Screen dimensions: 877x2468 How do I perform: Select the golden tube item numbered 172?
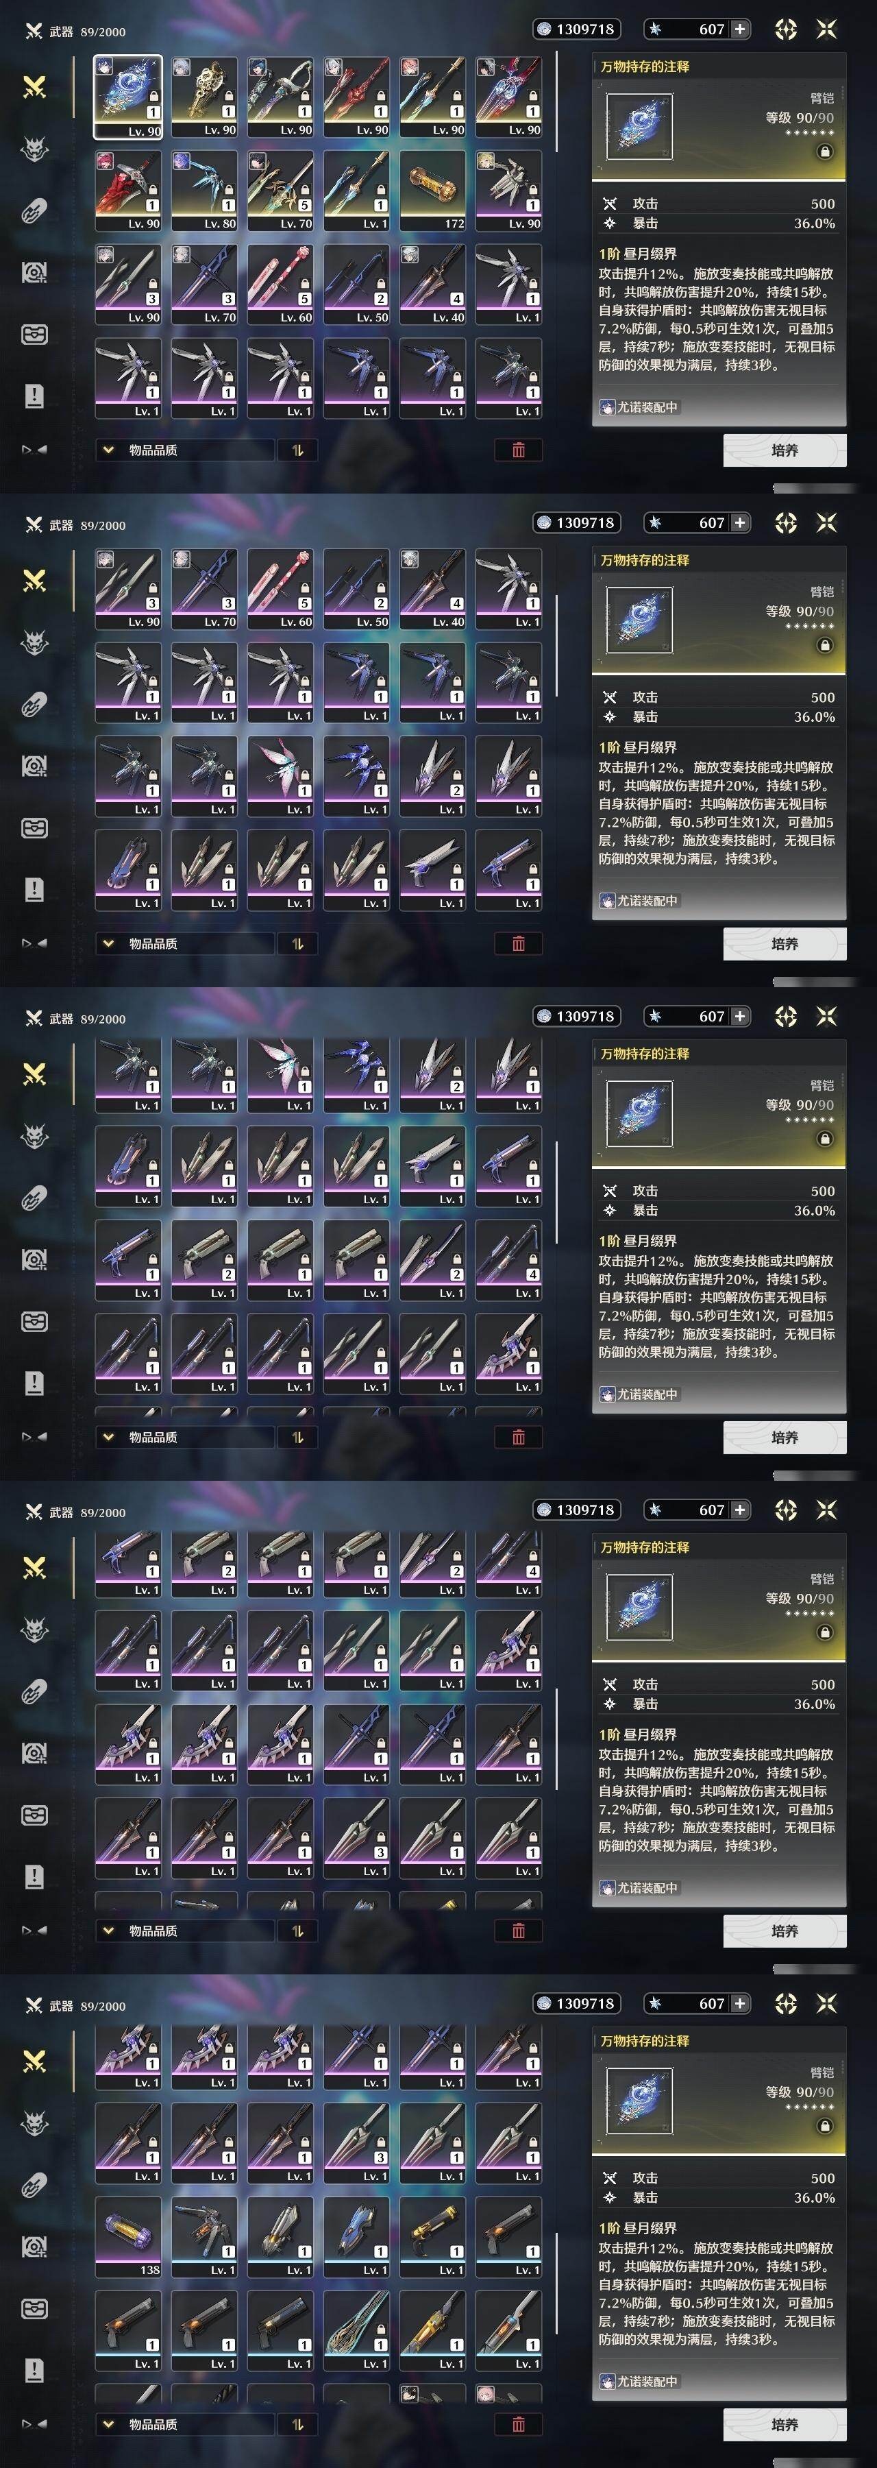[433, 190]
